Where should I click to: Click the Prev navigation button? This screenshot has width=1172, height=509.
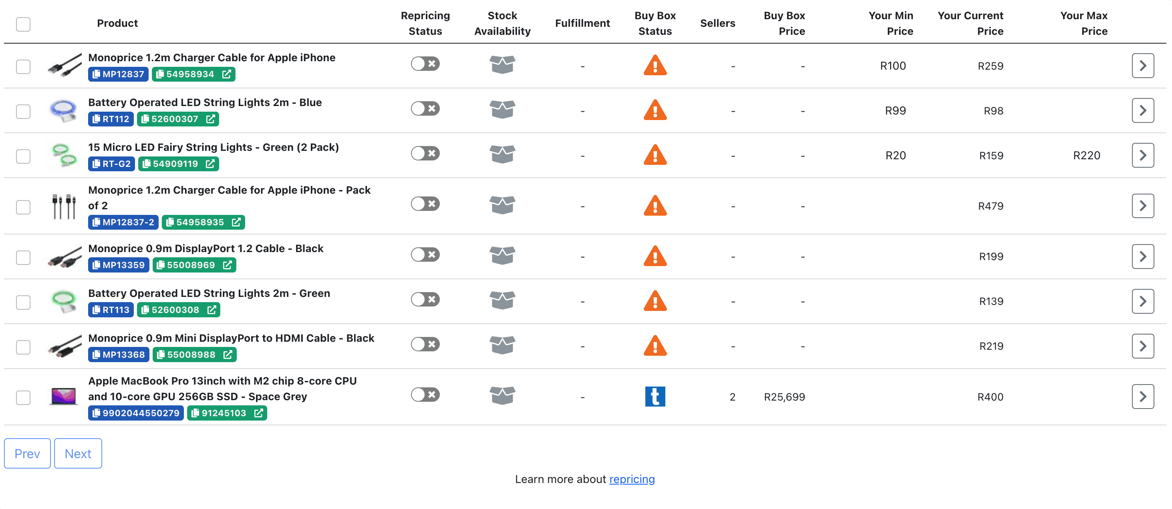[28, 453]
